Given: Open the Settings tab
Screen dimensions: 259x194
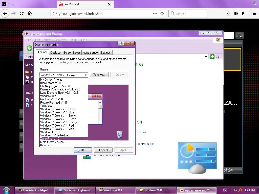Looking at the screenshot, I should coord(105,53).
